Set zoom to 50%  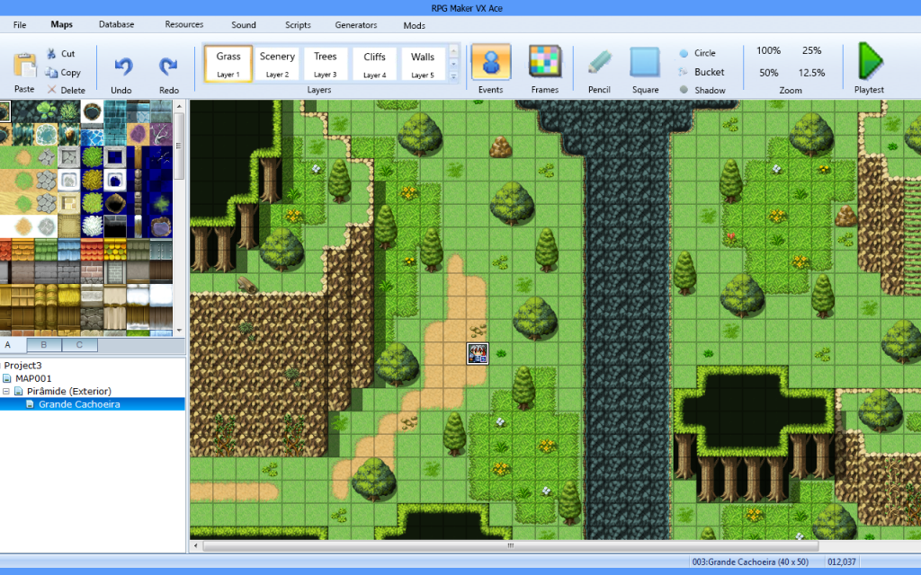click(x=768, y=73)
